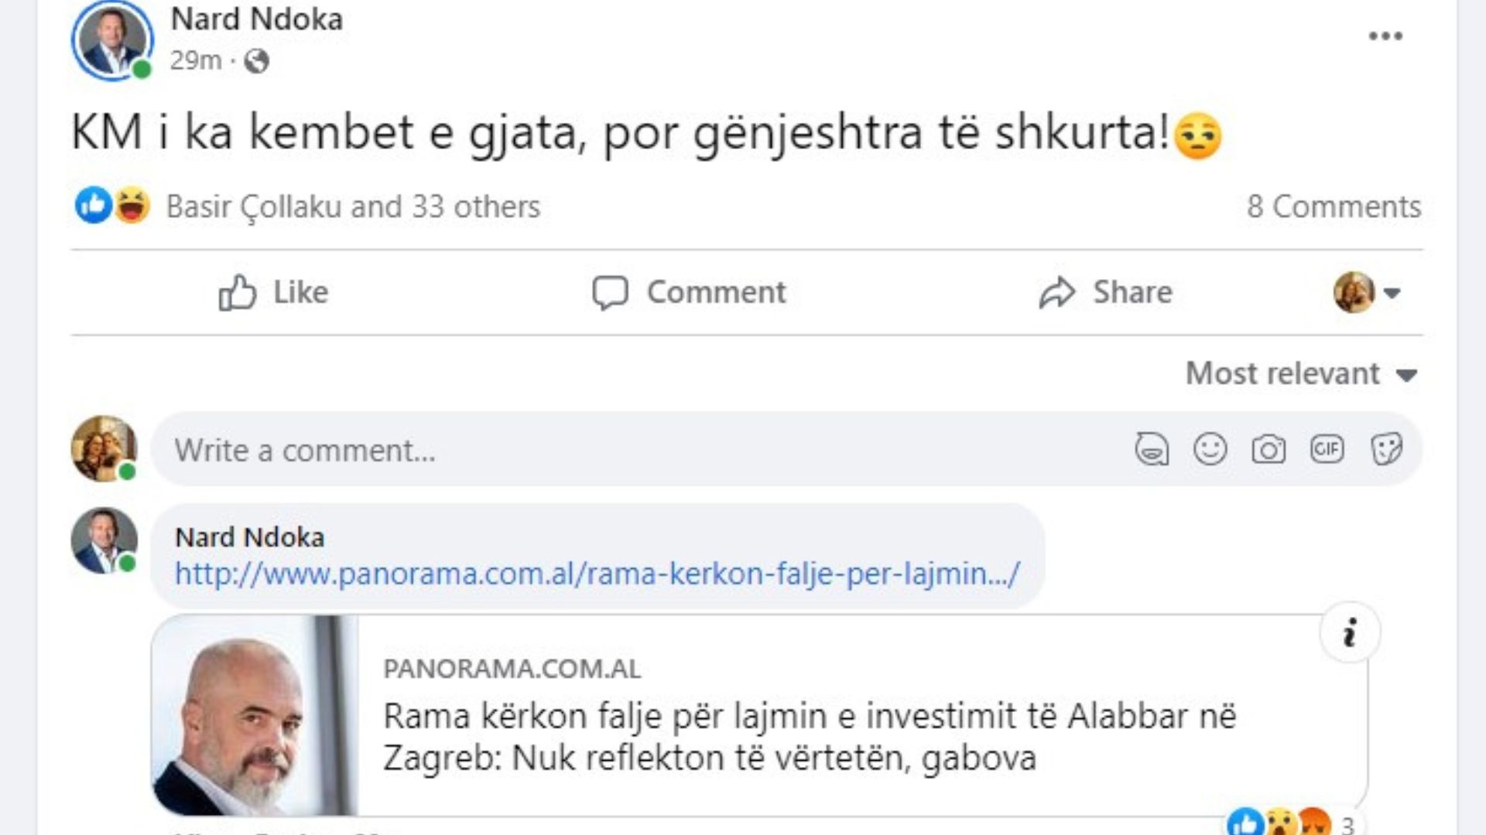Show who reacted: Basir Çollaku and 33 others
Image resolution: width=1486 pixels, height=835 pixels.
pos(353,206)
